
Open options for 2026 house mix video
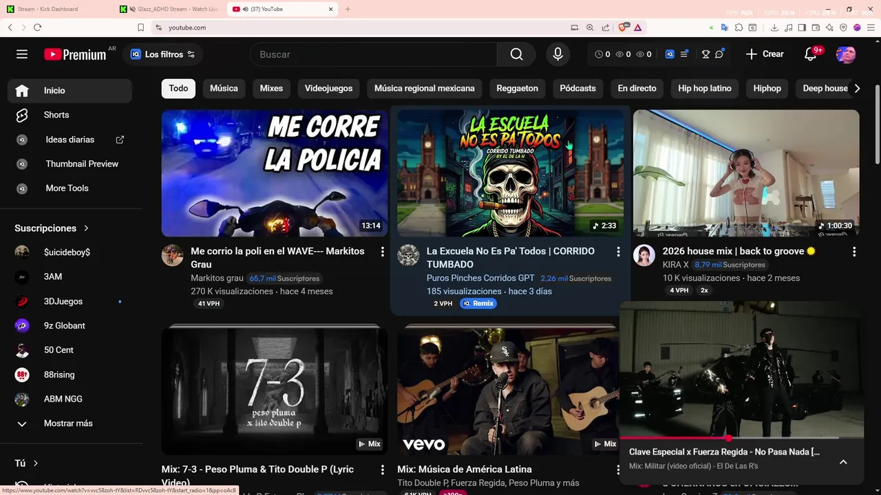point(854,252)
